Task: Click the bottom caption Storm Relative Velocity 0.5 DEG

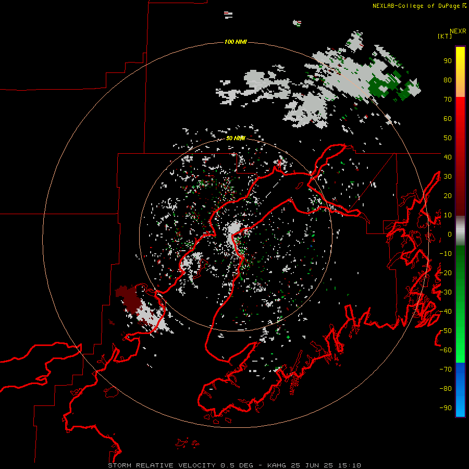Action: tap(180, 465)
